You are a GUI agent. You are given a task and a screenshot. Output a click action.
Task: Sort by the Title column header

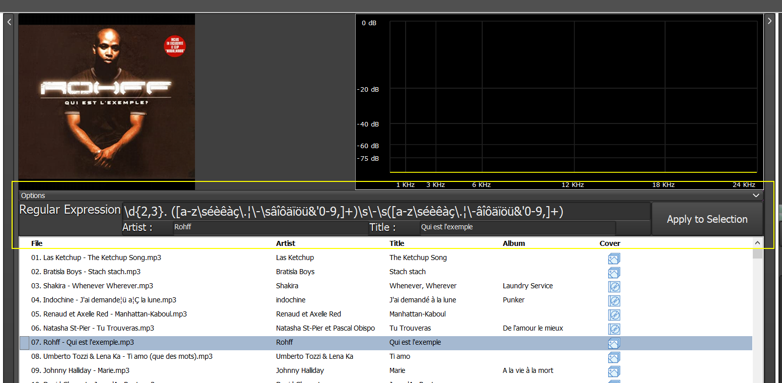point(397,243)
